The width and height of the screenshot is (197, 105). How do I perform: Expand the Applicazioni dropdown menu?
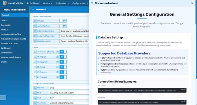(62, 3)
